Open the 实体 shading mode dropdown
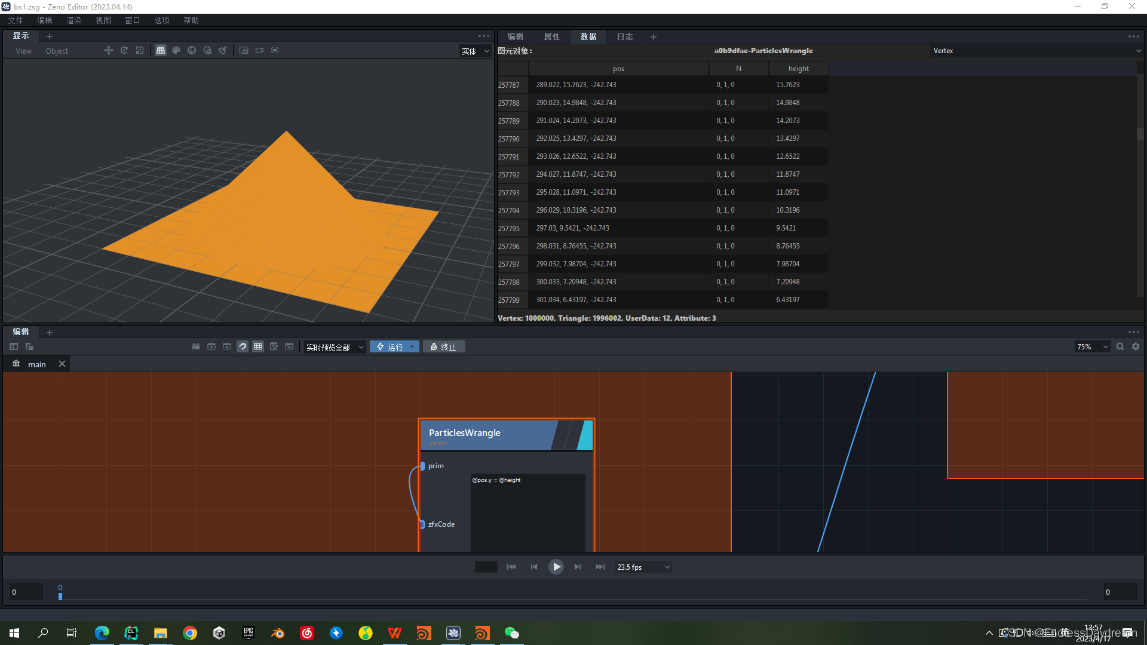 (476, 51)
